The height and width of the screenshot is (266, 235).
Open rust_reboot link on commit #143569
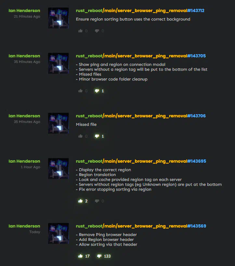89,226
